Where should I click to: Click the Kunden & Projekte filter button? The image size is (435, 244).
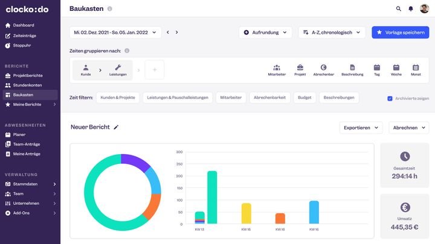118,98
